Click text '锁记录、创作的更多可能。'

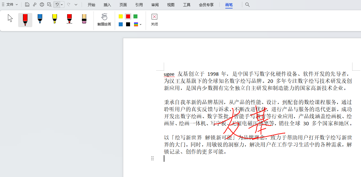pos(196,152)
